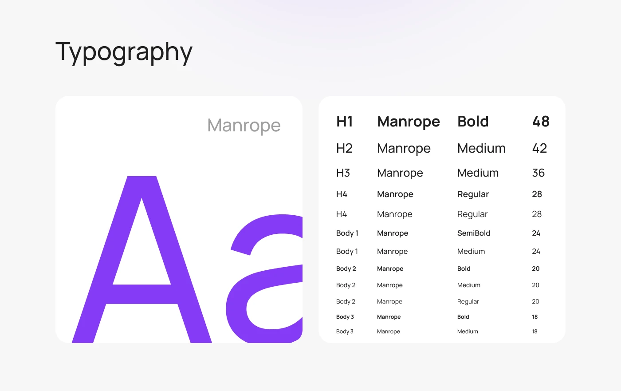The width and height of the screenshot is (621, 391).
Task: Click size "20" in the Body 2 Bold row
Action: coord(536,269)
